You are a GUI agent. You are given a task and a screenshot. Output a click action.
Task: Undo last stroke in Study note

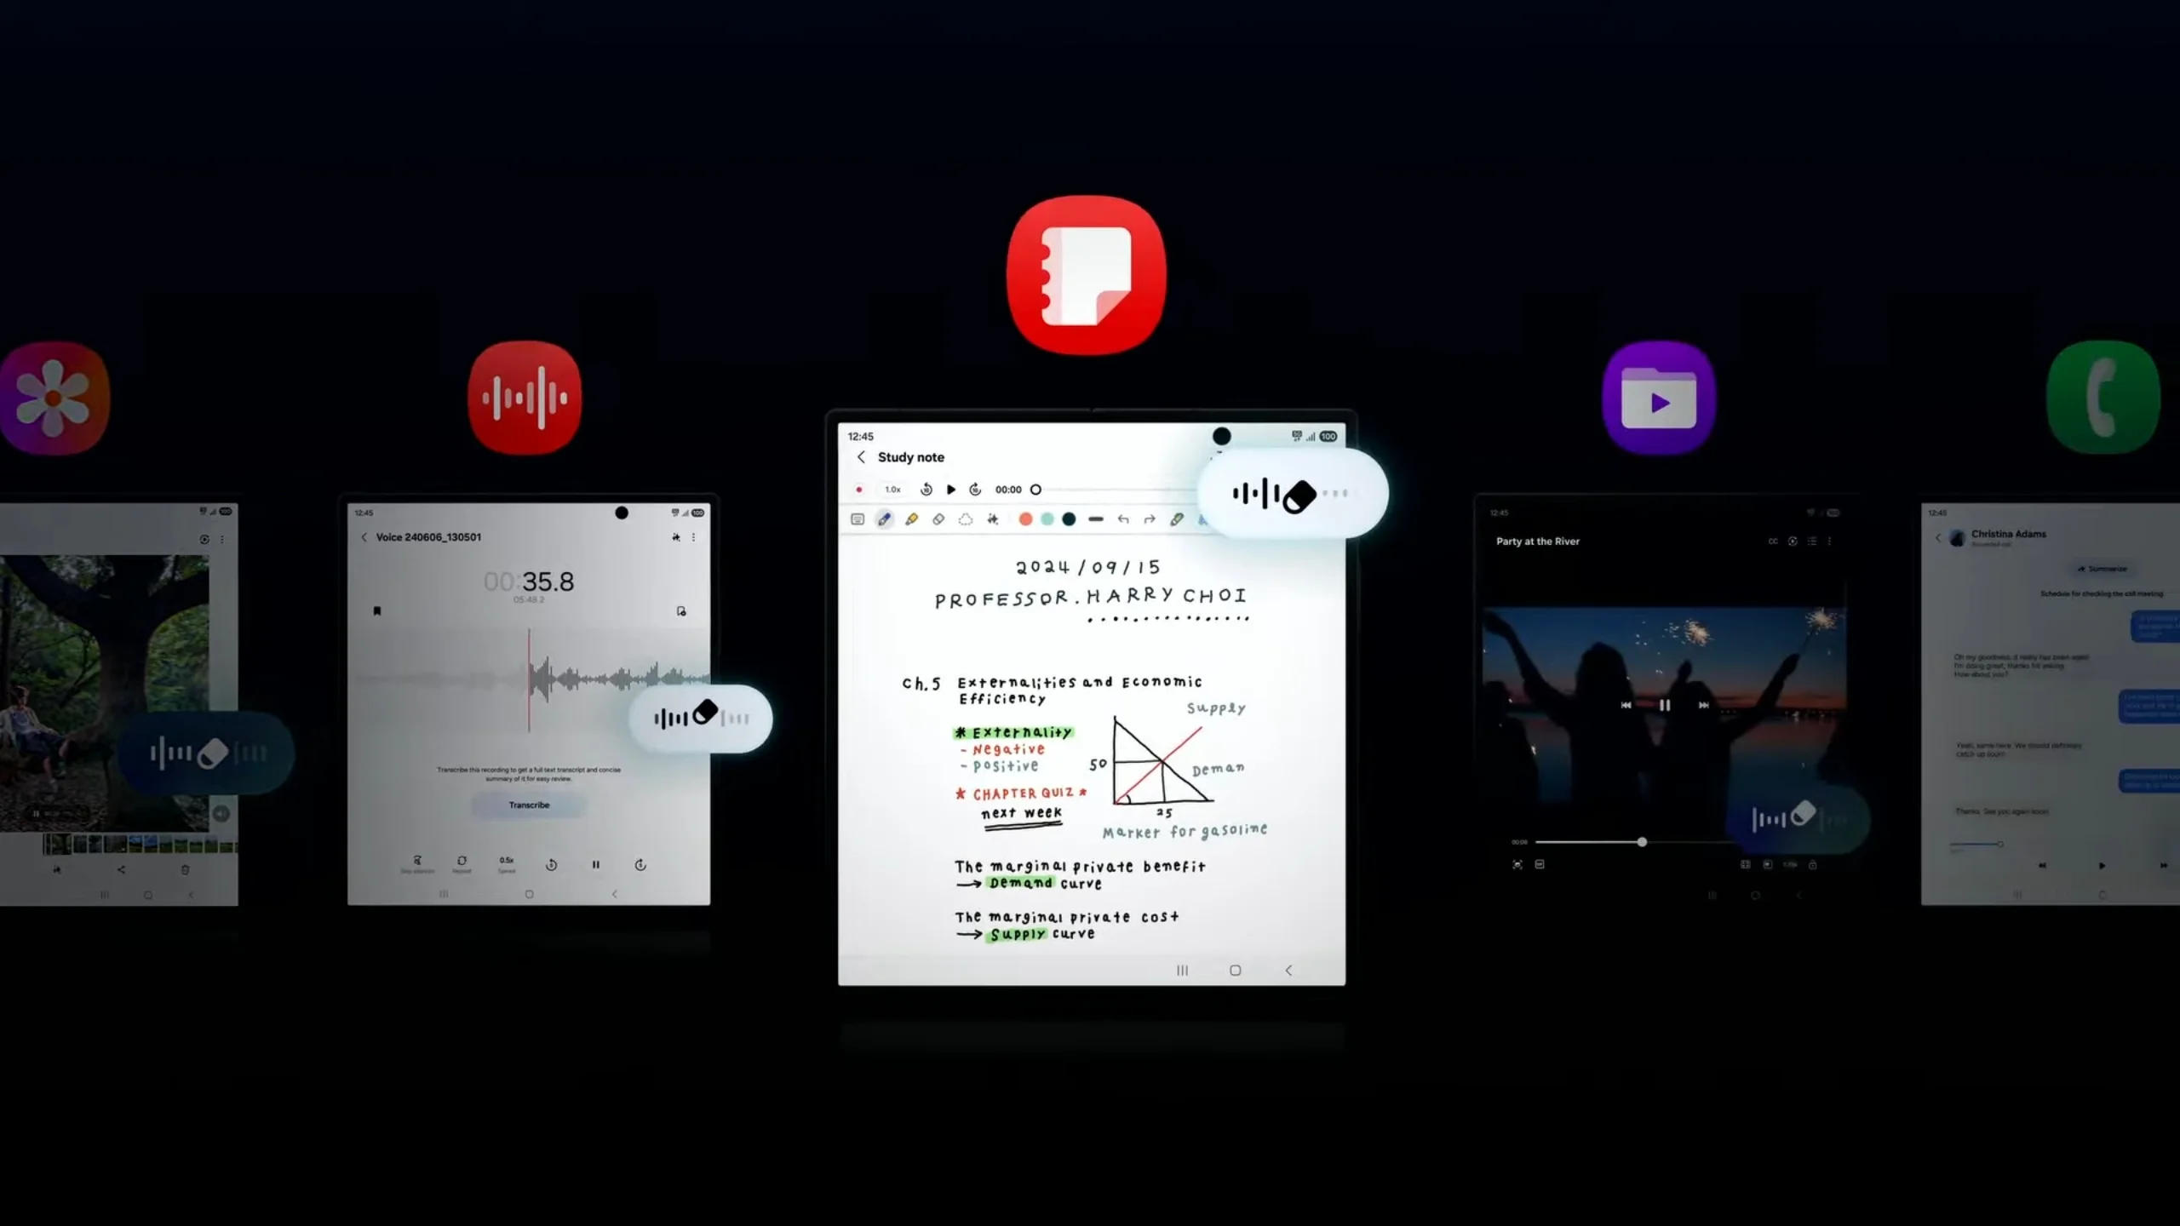[1123, 519]
